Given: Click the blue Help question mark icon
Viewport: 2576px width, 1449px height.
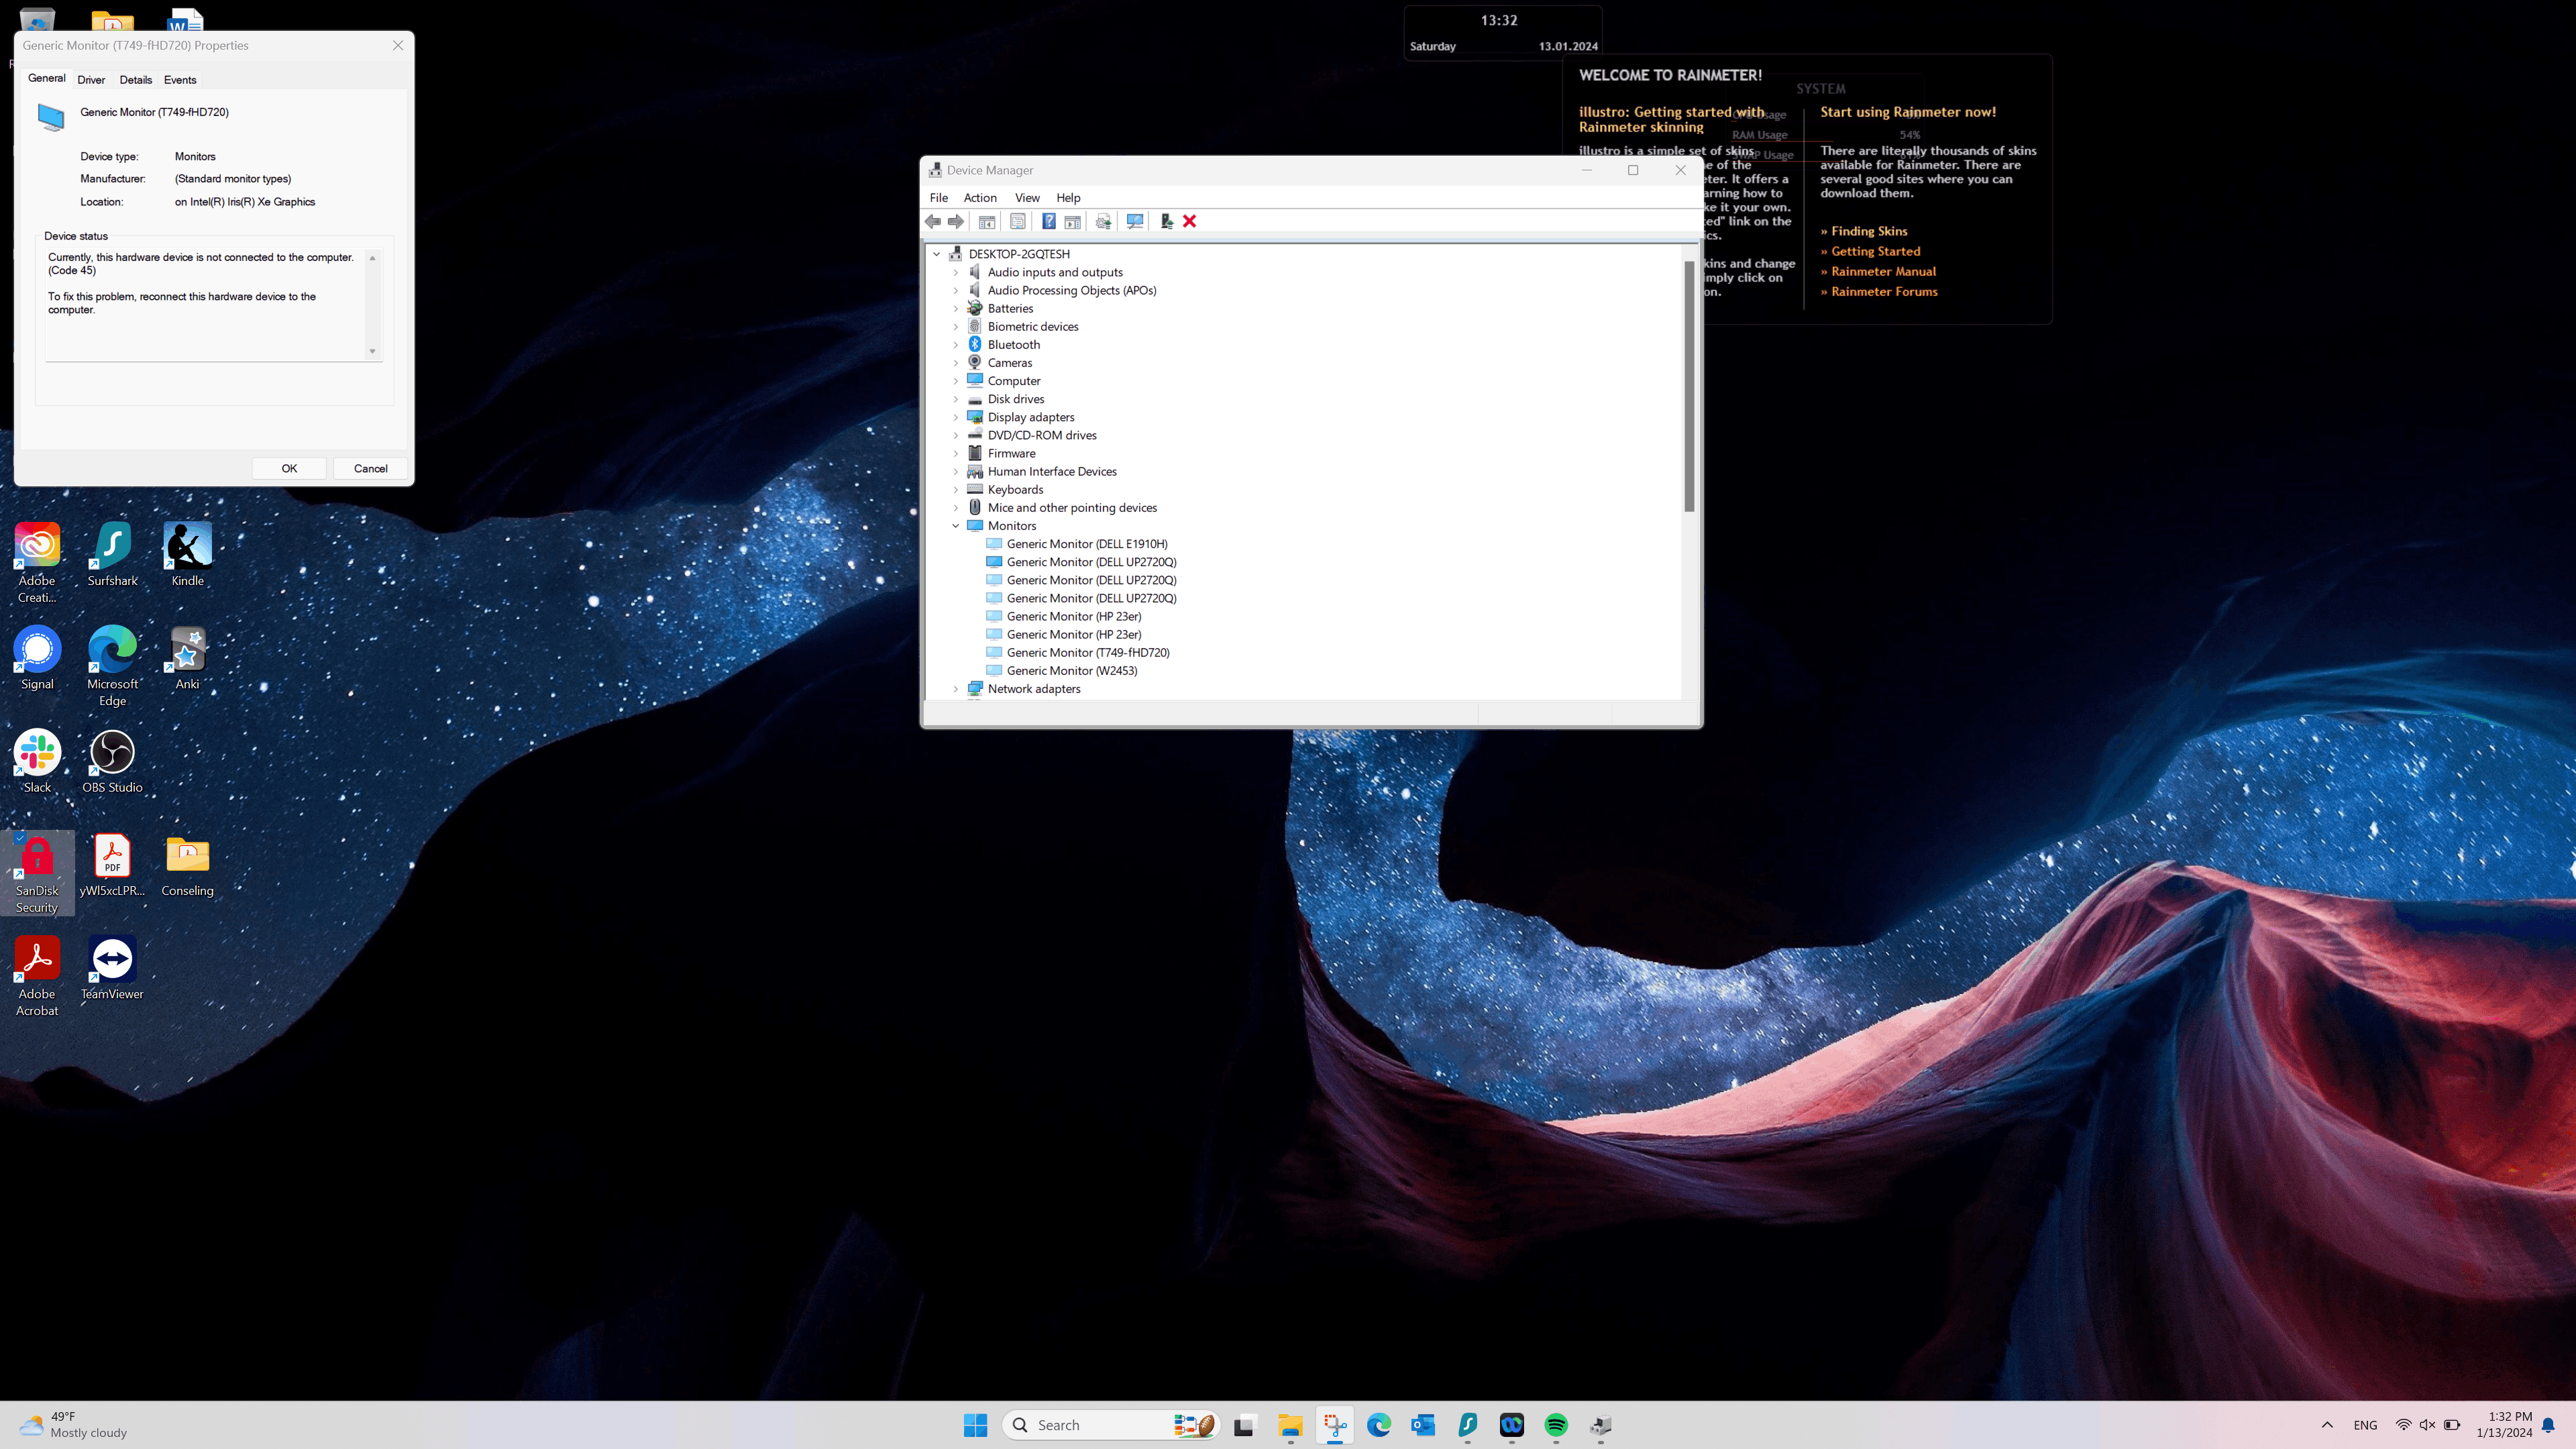Looking at the screenshot, I should [x=1049, y=221].
